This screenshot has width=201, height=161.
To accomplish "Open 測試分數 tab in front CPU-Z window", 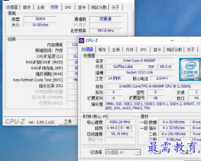I will (174, 50).
